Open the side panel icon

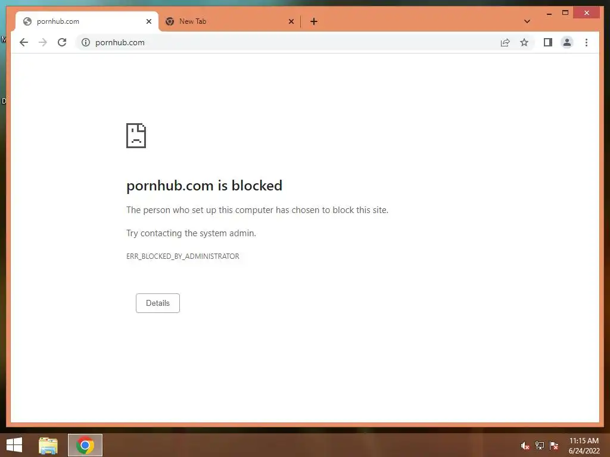(548, 42)
